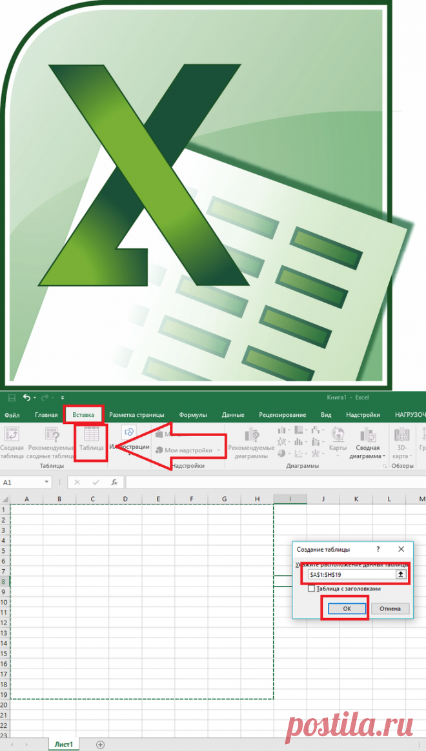
Task: Expand the 3D-карта dropdown arrow
Action: click(411, 456)
